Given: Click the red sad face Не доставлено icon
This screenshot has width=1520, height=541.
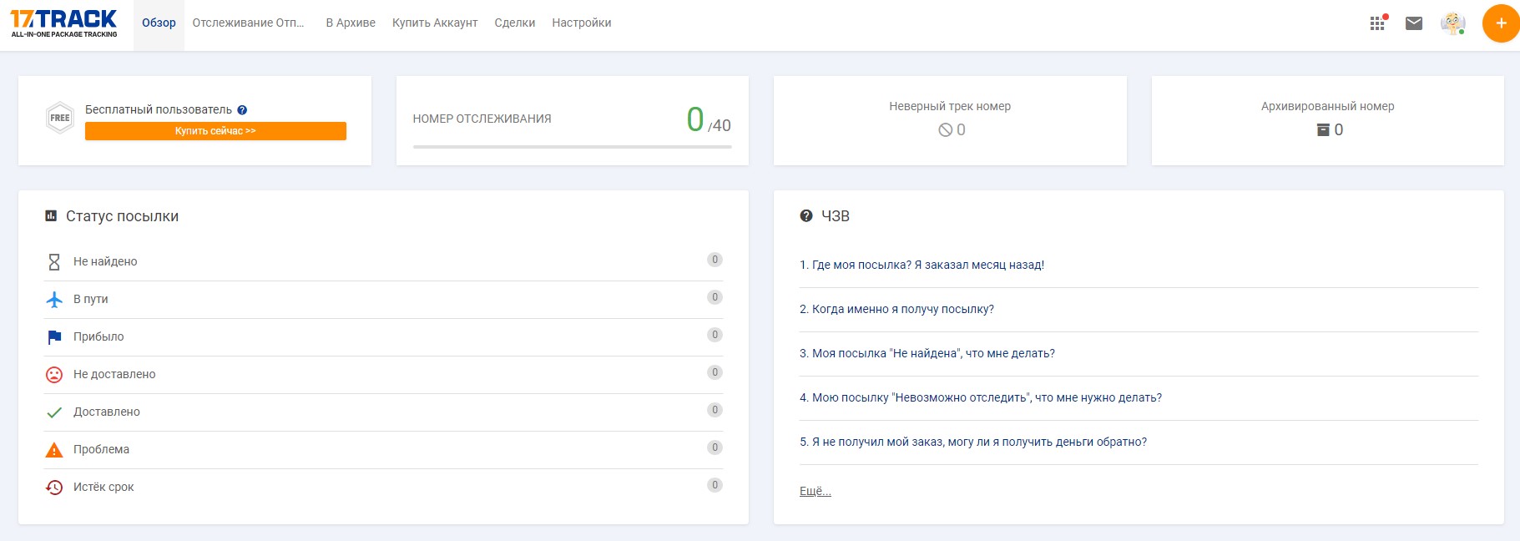Looking at the screenshot, I should coord(54,375).
